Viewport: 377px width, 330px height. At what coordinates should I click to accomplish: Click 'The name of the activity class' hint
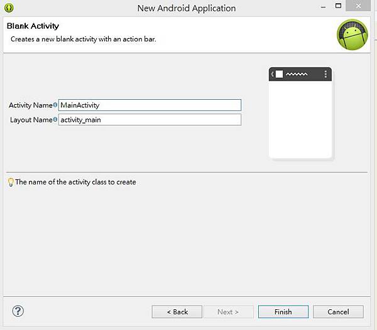pyautogui.click(x=75, y=182)
